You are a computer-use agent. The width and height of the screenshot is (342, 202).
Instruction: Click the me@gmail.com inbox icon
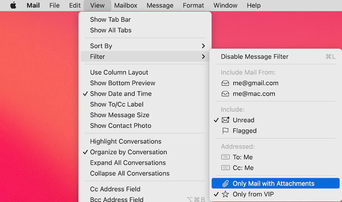tap(226, 83)
